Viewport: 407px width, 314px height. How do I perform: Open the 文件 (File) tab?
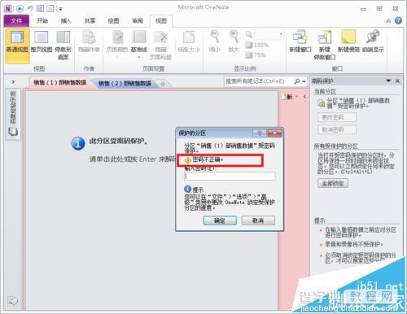[16, 21]
